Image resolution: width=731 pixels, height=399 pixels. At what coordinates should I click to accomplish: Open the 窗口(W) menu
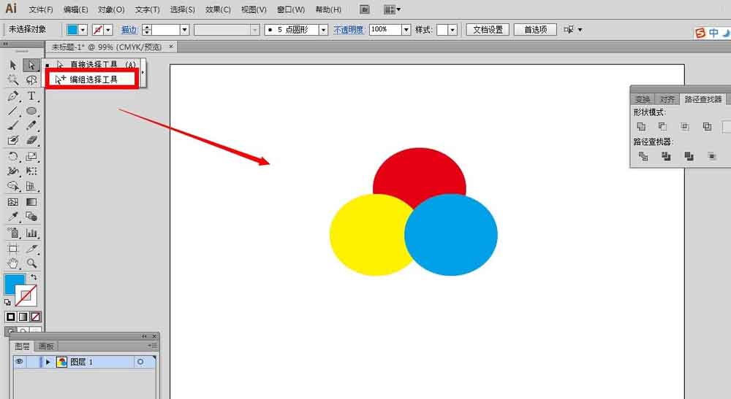(290, 9)
